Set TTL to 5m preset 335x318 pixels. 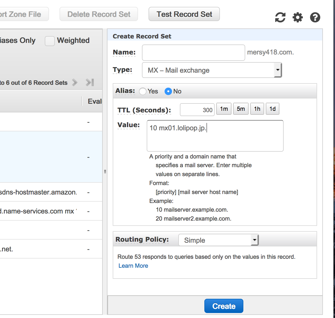241,109
